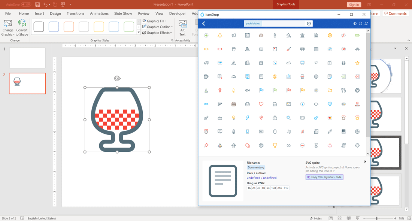
Task: Click the yellow crown icon
Action: click(357, 63)
